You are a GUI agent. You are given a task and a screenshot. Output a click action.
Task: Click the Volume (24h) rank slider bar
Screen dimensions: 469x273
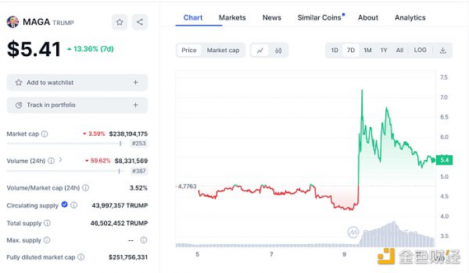click(x=64, y=171)
